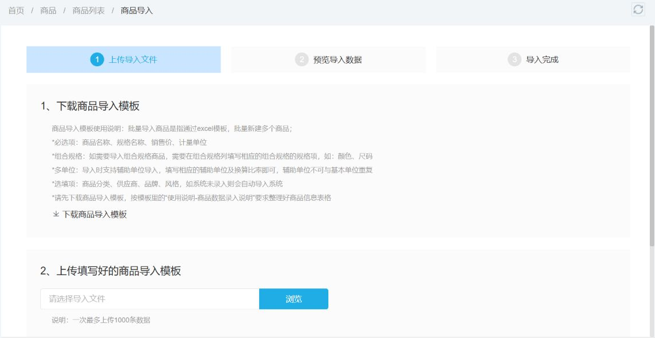655x338 pixels.
Task: Click the *组合规格 instruction line
Action: (212, 156)
